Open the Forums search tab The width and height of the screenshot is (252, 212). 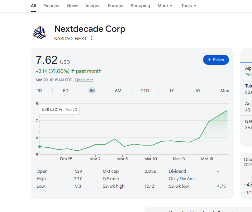pos(116,6)
